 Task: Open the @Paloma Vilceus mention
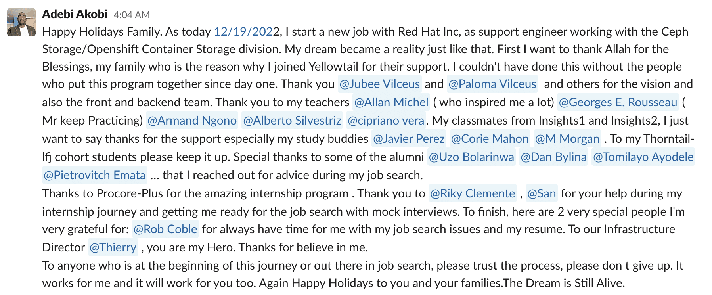pos(492,84)
